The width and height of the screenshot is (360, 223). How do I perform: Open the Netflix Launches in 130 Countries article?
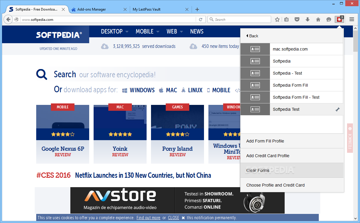pyautogui.click(x=143, y=175)
